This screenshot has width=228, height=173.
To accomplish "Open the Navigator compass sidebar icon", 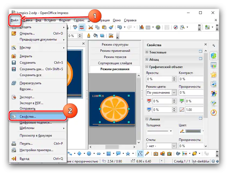I will pos(214,113).
